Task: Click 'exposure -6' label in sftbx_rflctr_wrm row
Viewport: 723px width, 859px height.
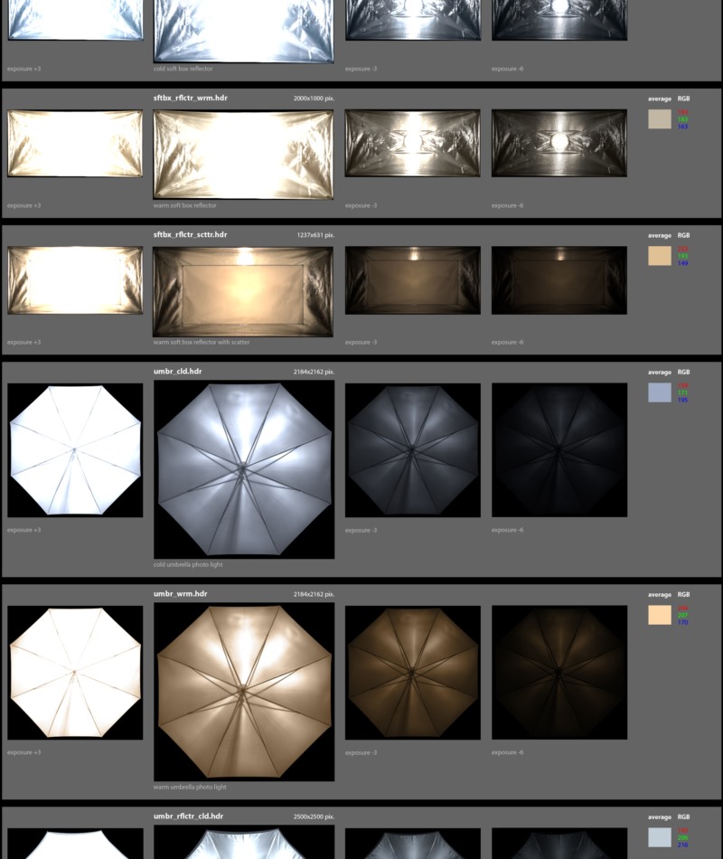Action: [507, 206]
